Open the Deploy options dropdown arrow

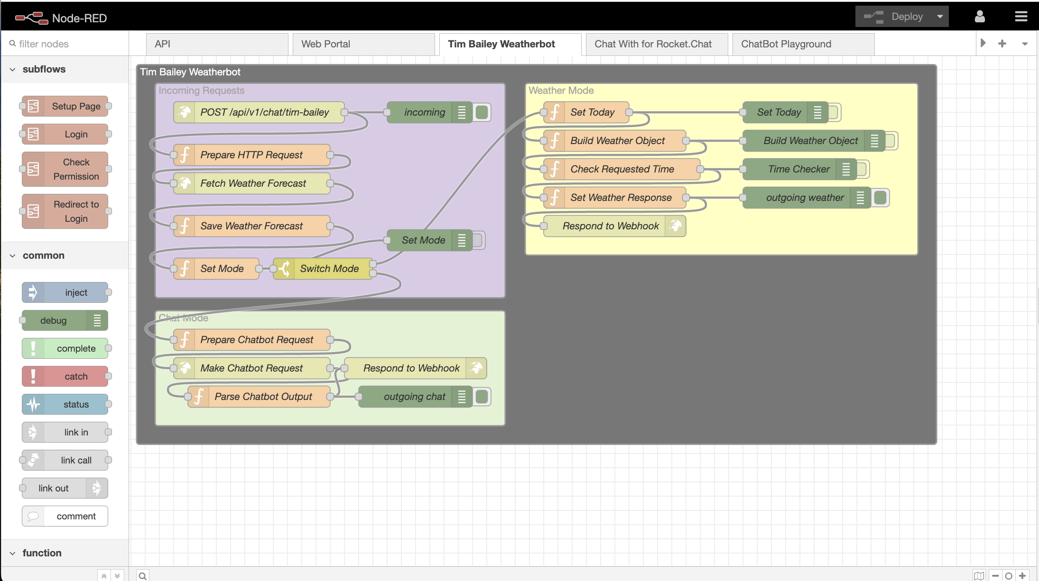pos(940,17)
